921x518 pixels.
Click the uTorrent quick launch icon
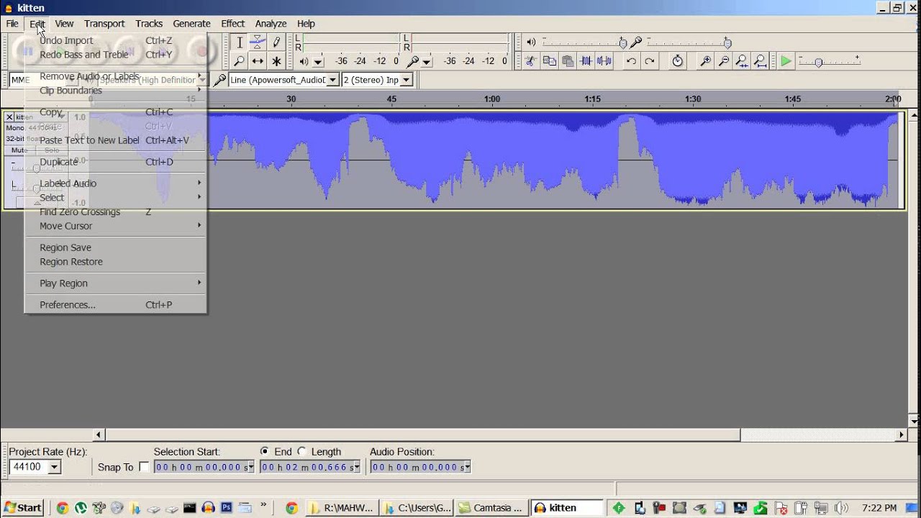point(81,508)
